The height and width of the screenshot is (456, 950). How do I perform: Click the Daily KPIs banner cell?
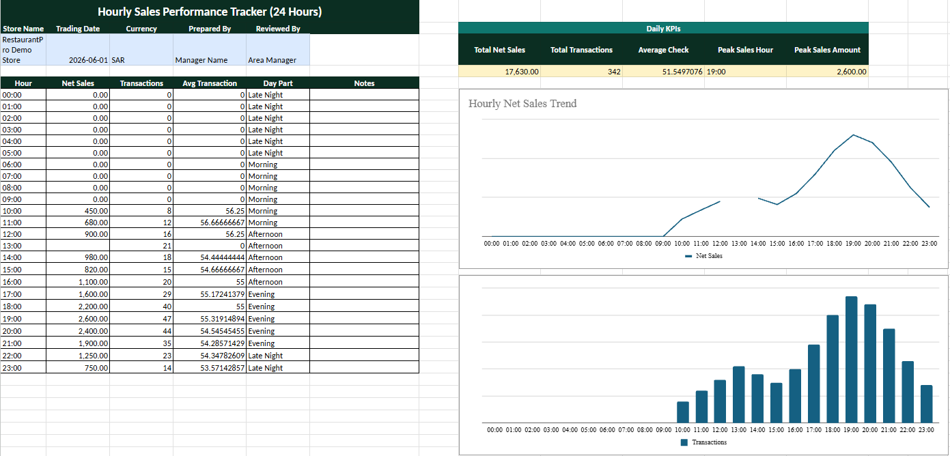(x=663, y=29)
